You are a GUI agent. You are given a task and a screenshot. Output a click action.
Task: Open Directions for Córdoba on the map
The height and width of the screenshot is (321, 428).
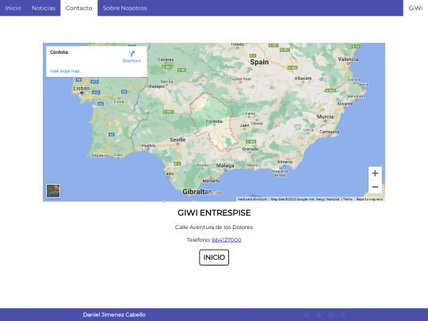[x=132, y=56]
